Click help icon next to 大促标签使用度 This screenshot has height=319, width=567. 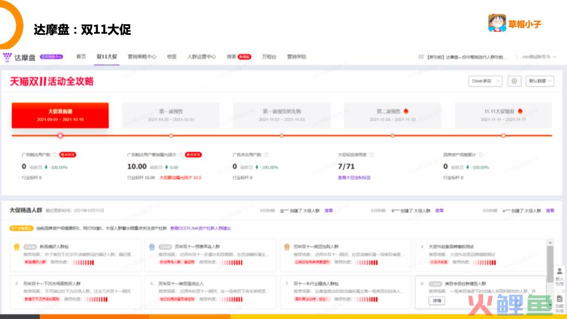click(x=372, y=155)
